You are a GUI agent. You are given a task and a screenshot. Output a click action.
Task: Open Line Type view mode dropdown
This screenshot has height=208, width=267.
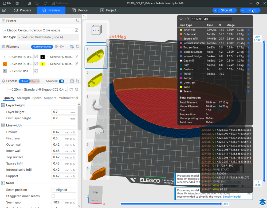pos(212,19)
